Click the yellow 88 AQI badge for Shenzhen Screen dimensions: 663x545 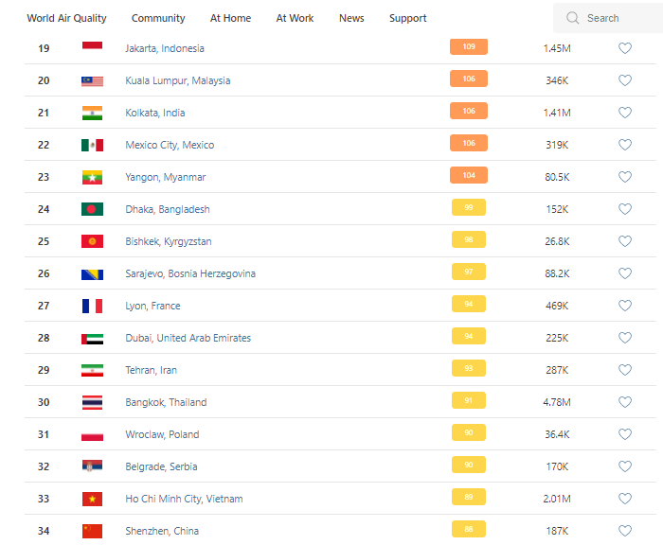pos(469,531)
